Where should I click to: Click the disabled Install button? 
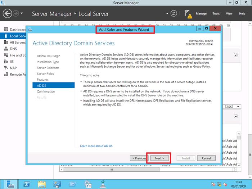pos(186,158)
